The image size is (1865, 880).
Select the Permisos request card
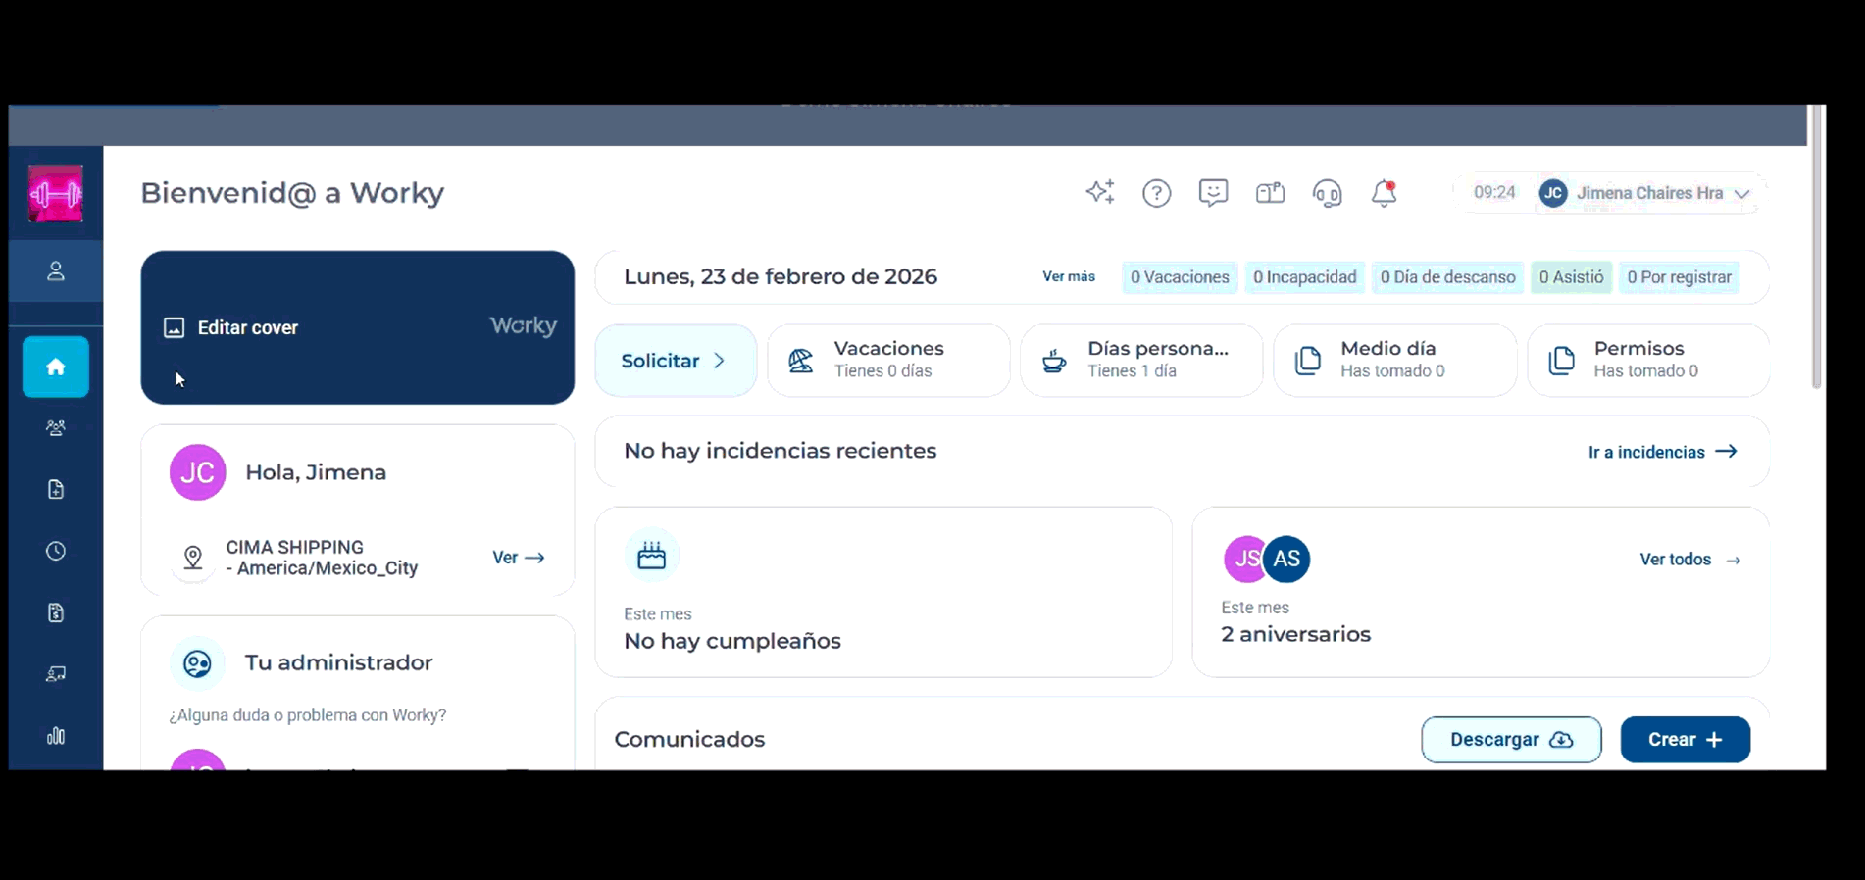1648,361
